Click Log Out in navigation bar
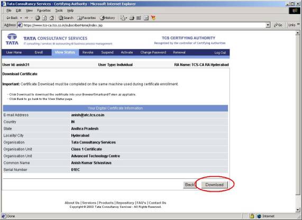Screen dimensions: 302x220 pyautogui.click(x=220, y=52)
